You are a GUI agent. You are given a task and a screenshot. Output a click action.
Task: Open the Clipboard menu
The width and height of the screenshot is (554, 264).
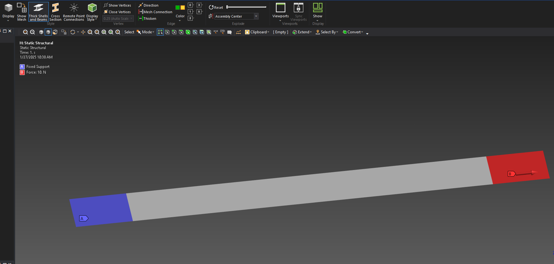click(x=257, y=32)
